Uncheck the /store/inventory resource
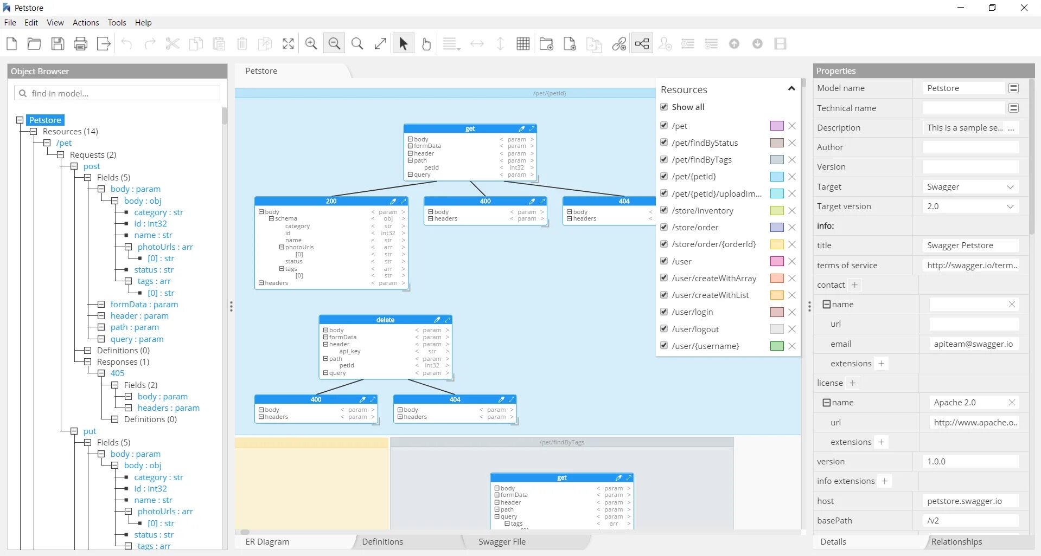The height and width of the screenshot is (556, 1041). [x=663, y=210]
